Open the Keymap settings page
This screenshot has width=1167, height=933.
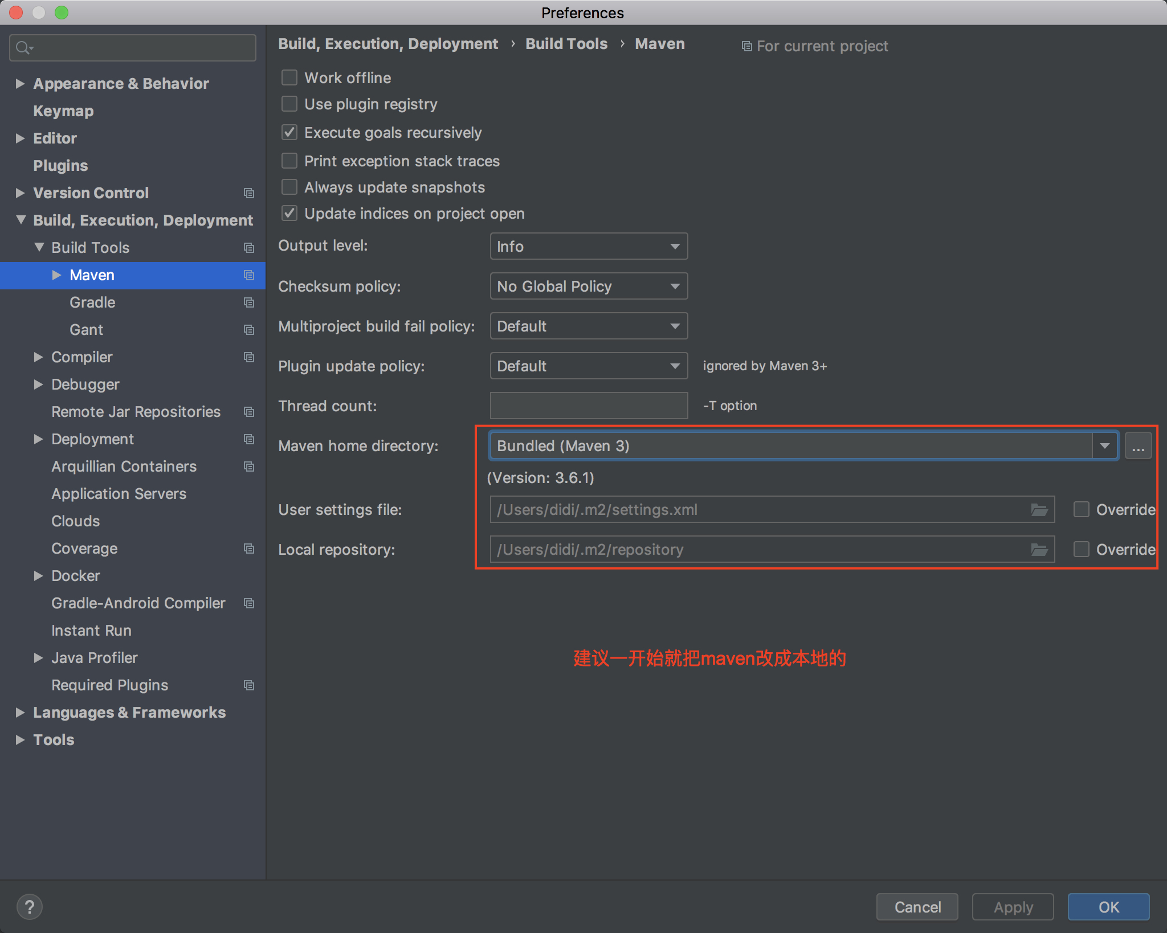[63, 111]
